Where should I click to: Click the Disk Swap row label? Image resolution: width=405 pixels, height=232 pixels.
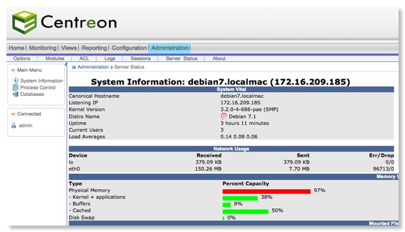pos(81,217)
